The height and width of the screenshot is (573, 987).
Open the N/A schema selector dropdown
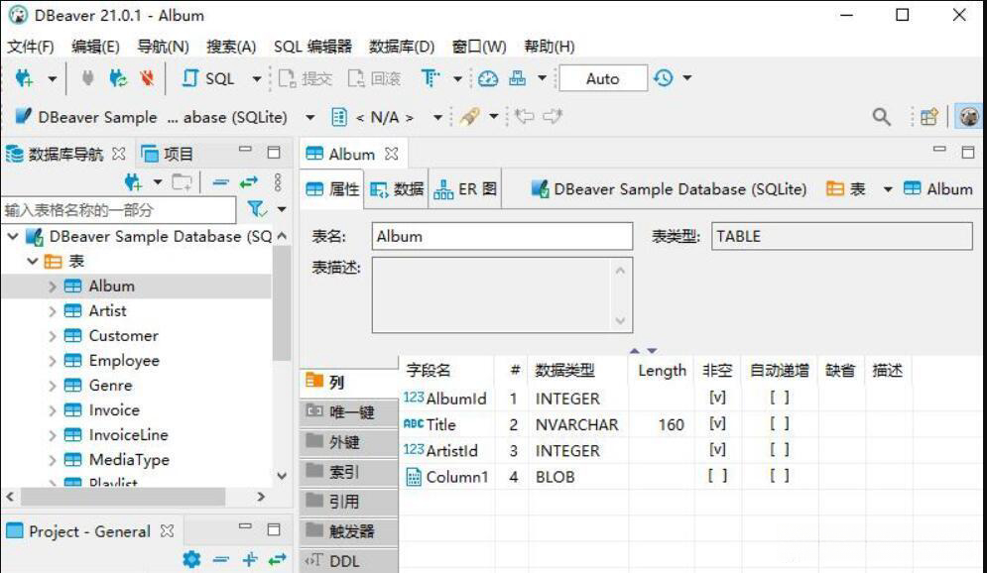click(436, 117)
